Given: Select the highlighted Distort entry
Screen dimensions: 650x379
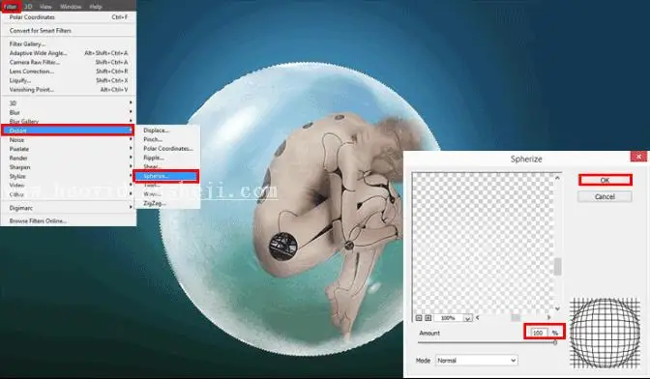Looking at the screenshot, I should click(x=68, y=131).
